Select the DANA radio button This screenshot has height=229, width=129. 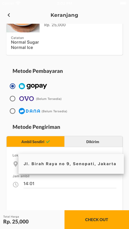(x=13, y=111)
